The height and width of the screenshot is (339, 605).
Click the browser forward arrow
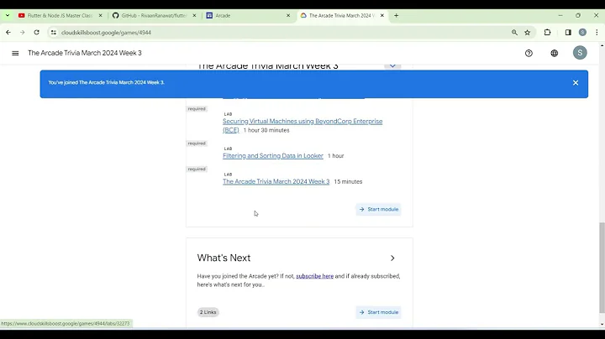[x=23, y=33]
